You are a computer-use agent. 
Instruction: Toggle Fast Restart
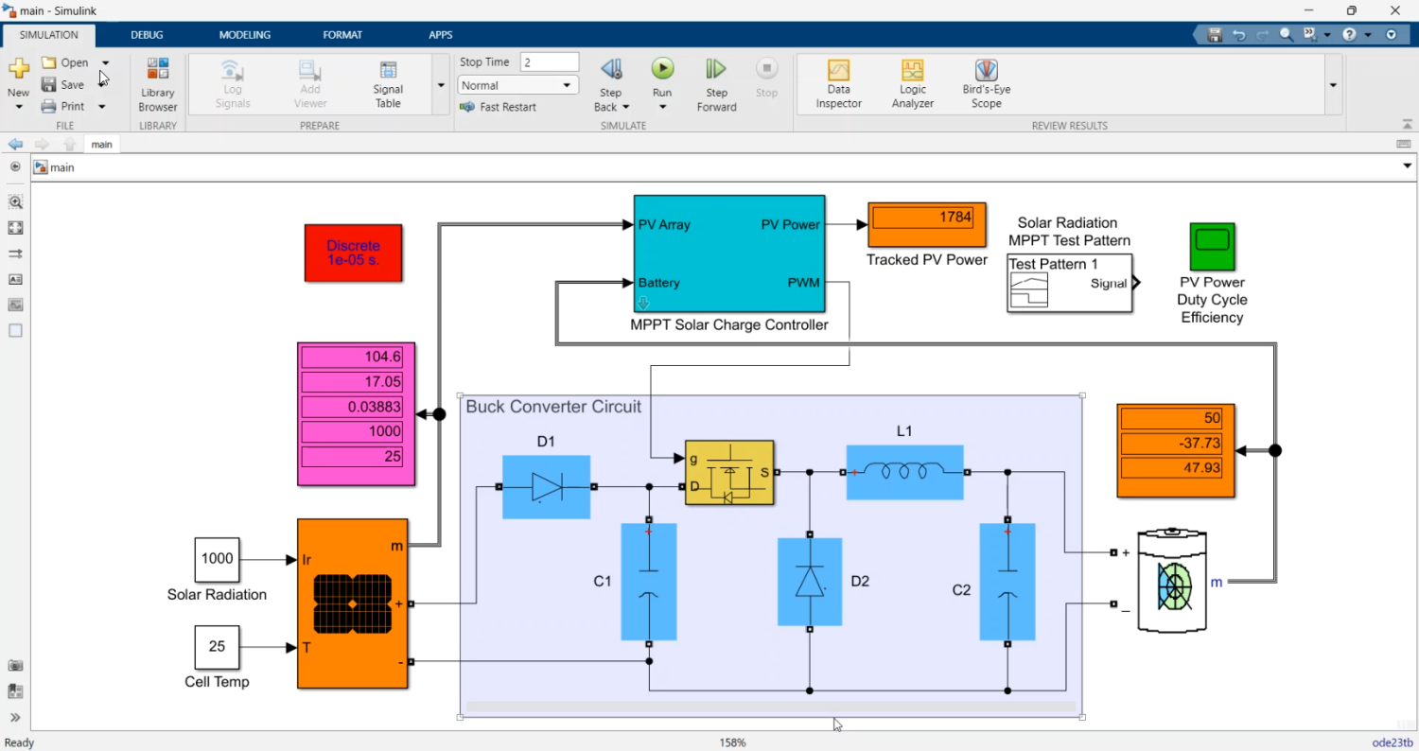click(x=498, y=107)
